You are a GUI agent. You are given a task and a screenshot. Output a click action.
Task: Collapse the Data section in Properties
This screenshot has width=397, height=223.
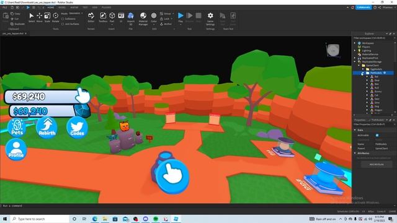[355, 130]
